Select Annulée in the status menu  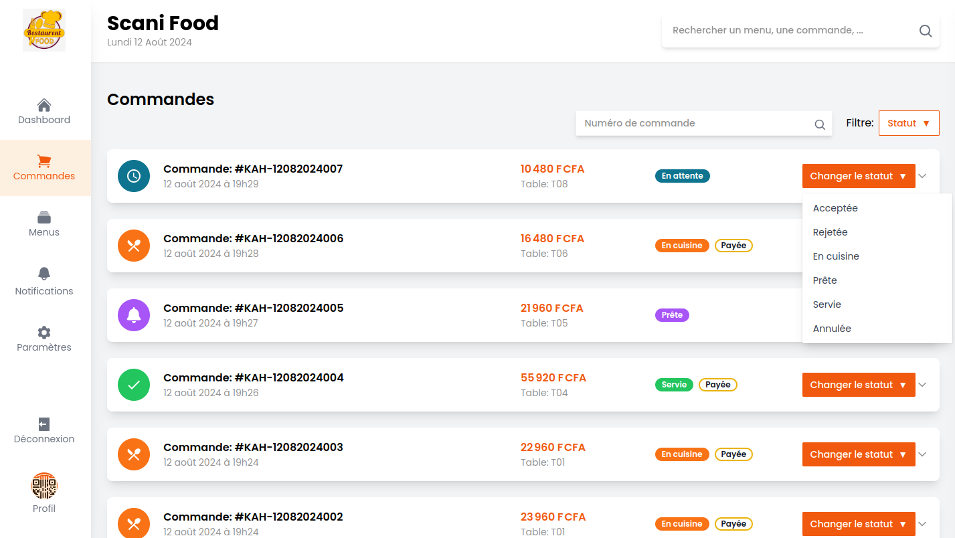[x=877, y=329]
